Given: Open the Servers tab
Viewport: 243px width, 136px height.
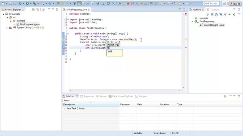Looking at the screenshot, I should point(103,96).
